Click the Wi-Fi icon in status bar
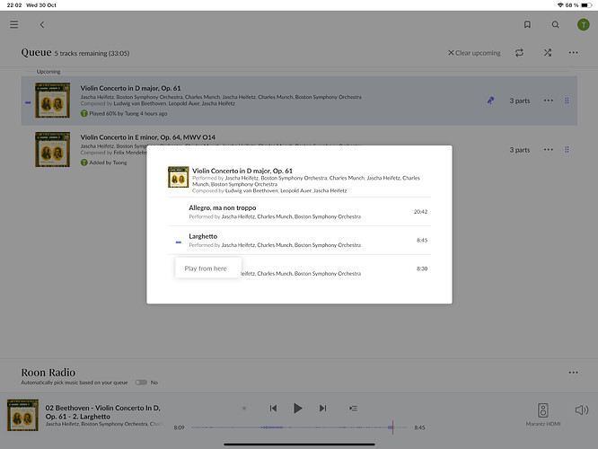 560,5
